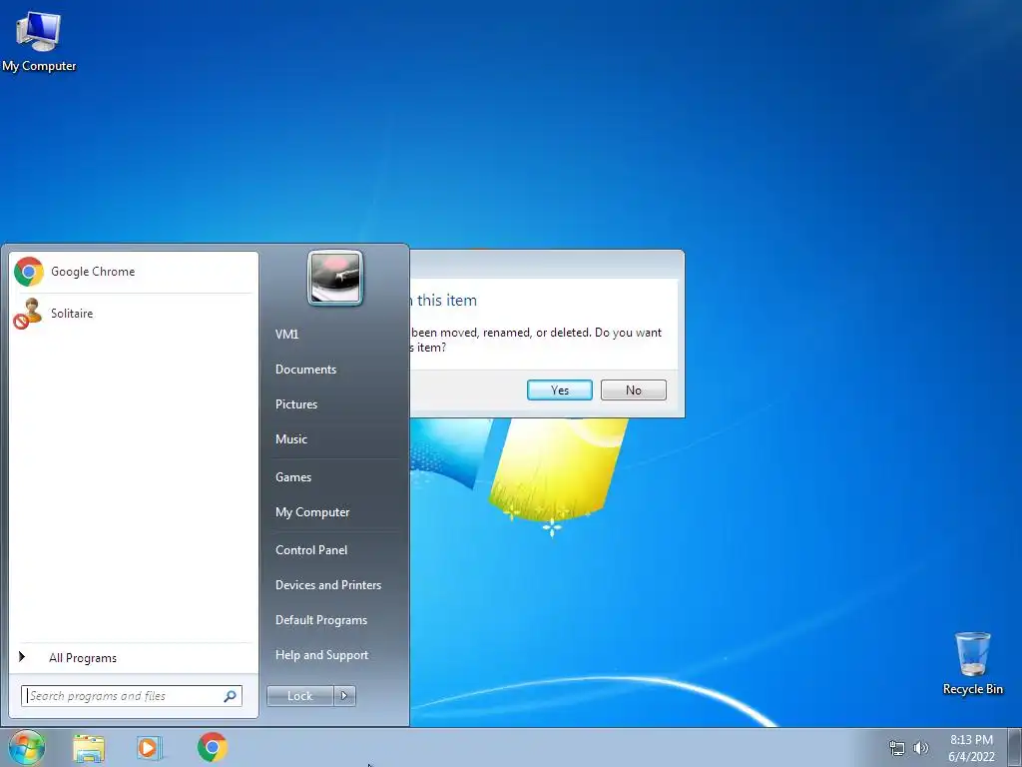
Task: Click the Lock button
Action: tap(299, 696)
